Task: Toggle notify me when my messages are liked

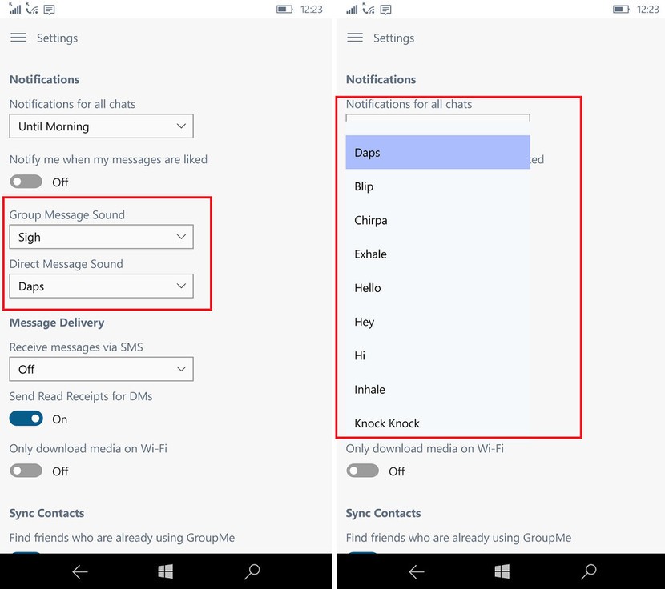Action: 26,182
